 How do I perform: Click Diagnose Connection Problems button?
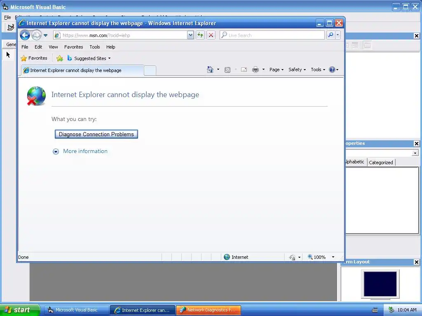coord(96,134)
